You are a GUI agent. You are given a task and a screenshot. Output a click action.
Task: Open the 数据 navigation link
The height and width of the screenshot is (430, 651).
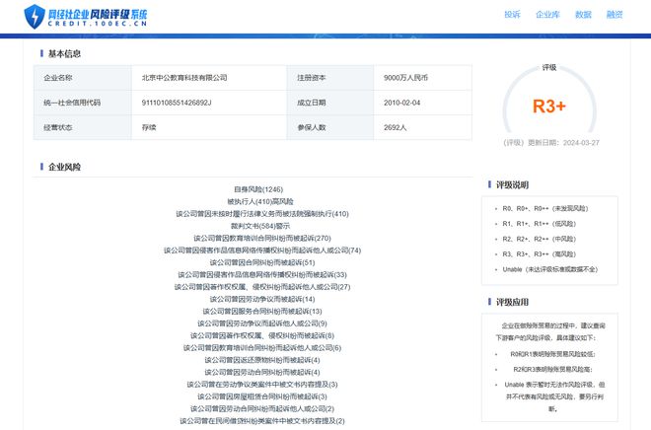click(x=583, y=15)
